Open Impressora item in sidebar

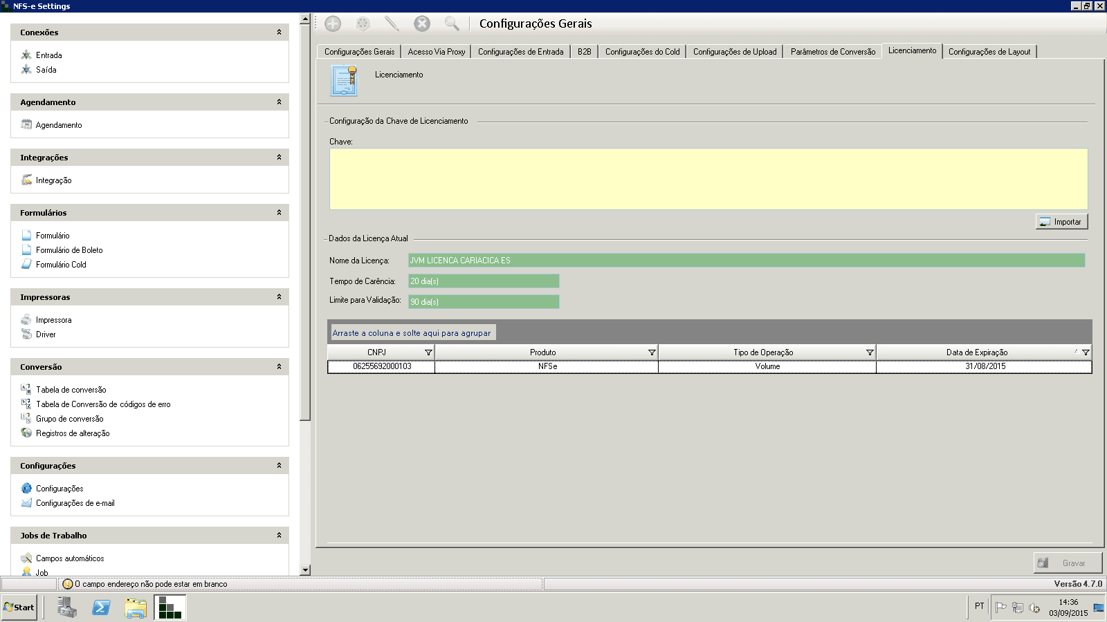pos(53,320)
